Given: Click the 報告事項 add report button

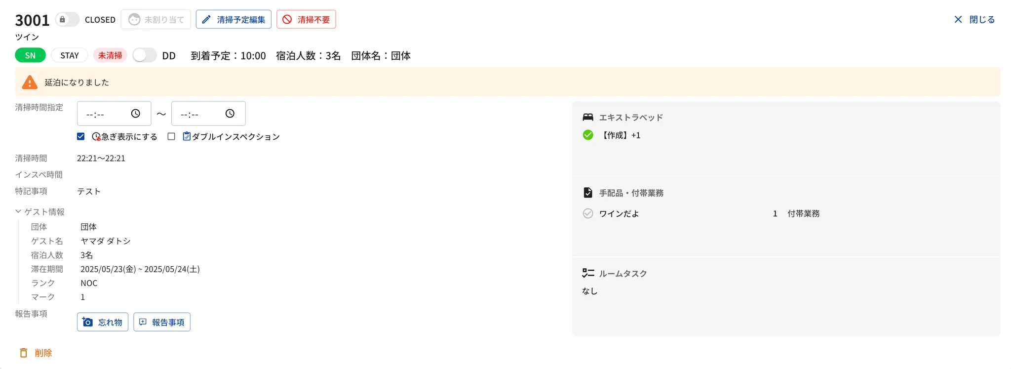Looking at the screenshot, I should click(x=162, y=322).
